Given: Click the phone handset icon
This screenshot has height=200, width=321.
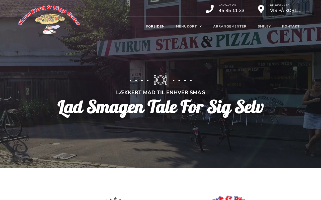Looking at the screenshot, I should (x=210, y=9).
